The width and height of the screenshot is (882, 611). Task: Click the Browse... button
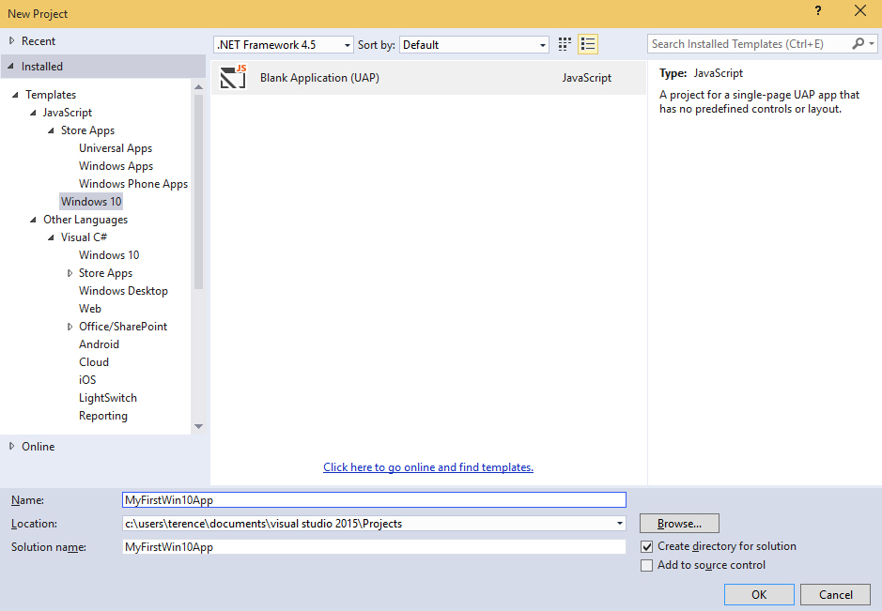tap(679, 524)
